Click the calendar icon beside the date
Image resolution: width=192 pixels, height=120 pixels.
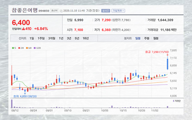(x=61, y=11)
